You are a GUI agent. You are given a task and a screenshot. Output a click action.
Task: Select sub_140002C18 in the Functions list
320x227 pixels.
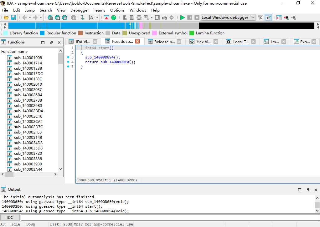pos(28,116)
